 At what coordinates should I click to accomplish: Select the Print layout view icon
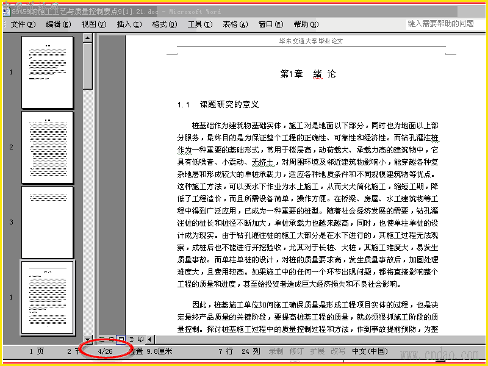[121, 340]
